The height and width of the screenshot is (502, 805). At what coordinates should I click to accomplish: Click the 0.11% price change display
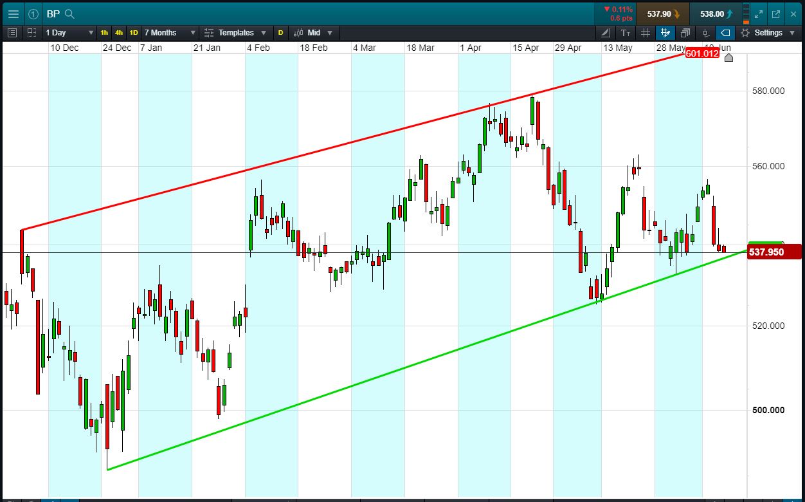[617, 10]
